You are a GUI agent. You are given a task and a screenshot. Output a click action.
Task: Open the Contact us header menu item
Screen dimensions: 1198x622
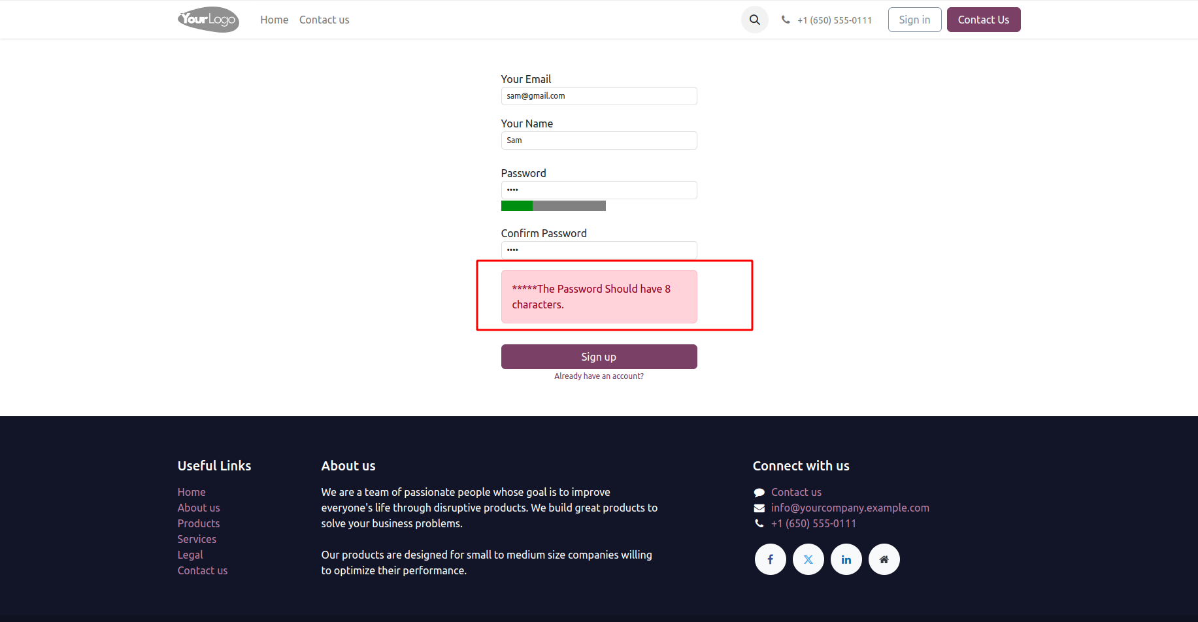pyautogui.click(x=324, y=20)
